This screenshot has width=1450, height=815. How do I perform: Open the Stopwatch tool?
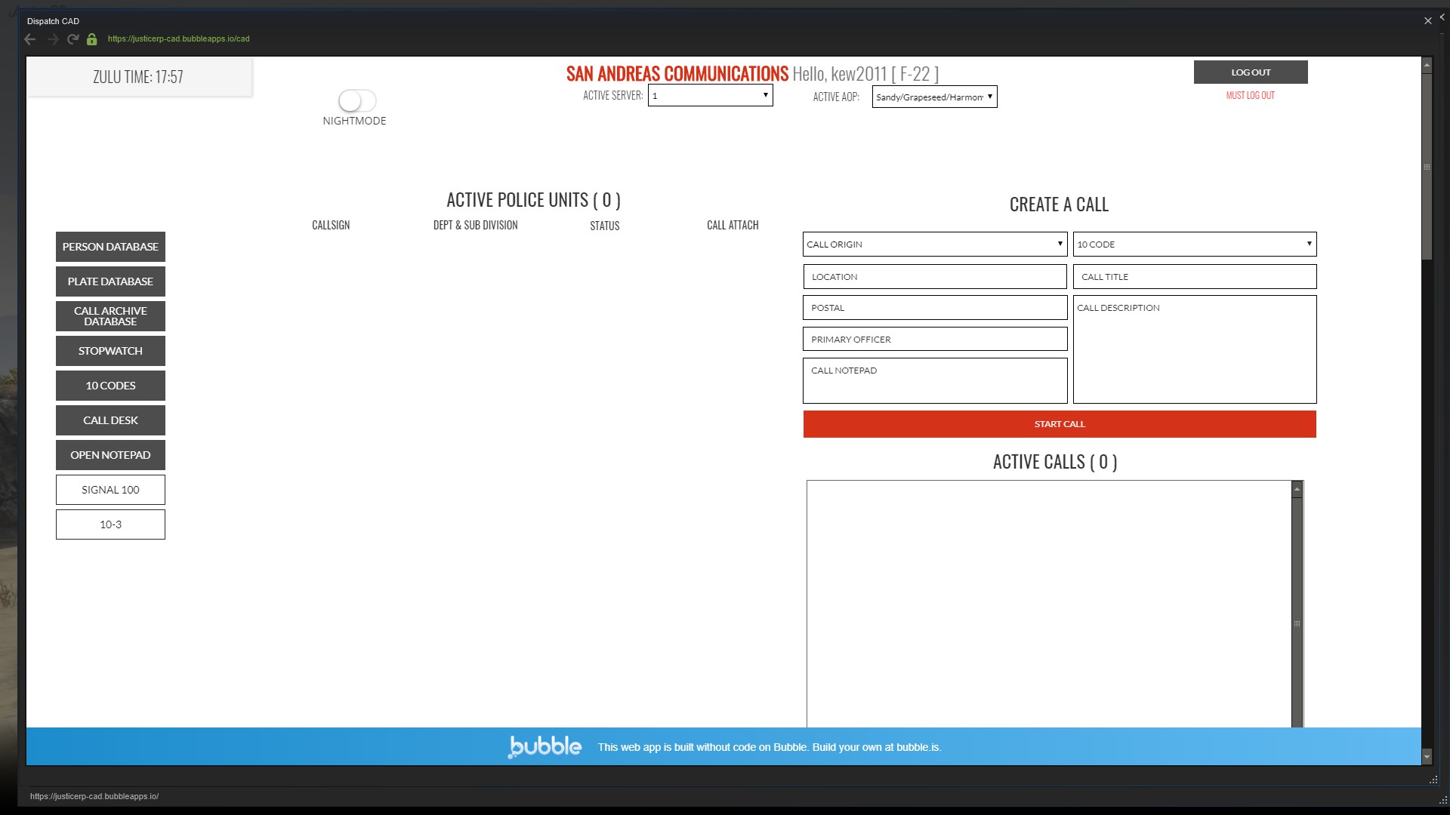[x=110, y=351]
